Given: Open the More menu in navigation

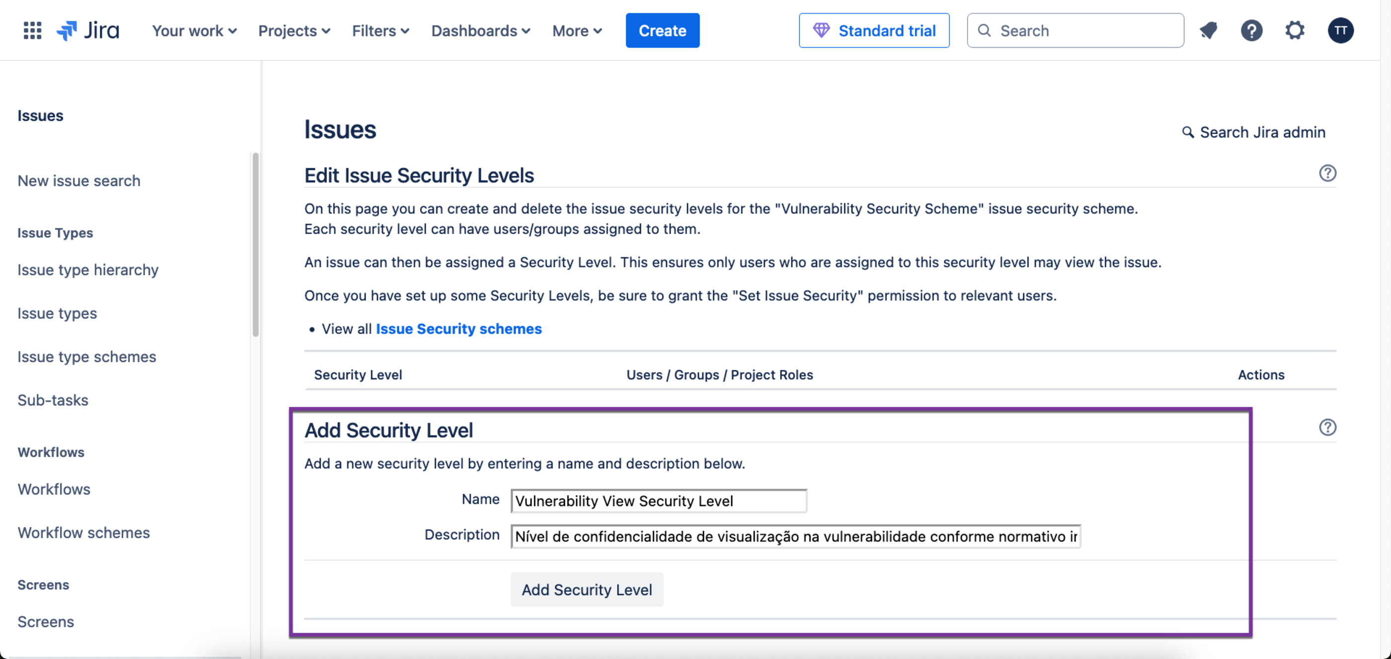Looking at the screenshot, I should tap(577, 31).
